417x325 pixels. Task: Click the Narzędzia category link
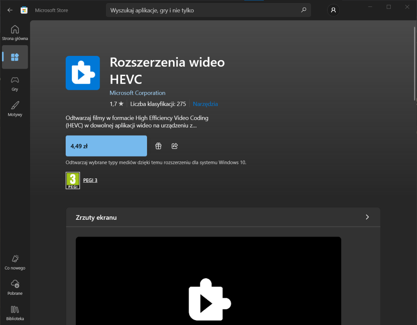pyautogui.click(x=205, y=104)
